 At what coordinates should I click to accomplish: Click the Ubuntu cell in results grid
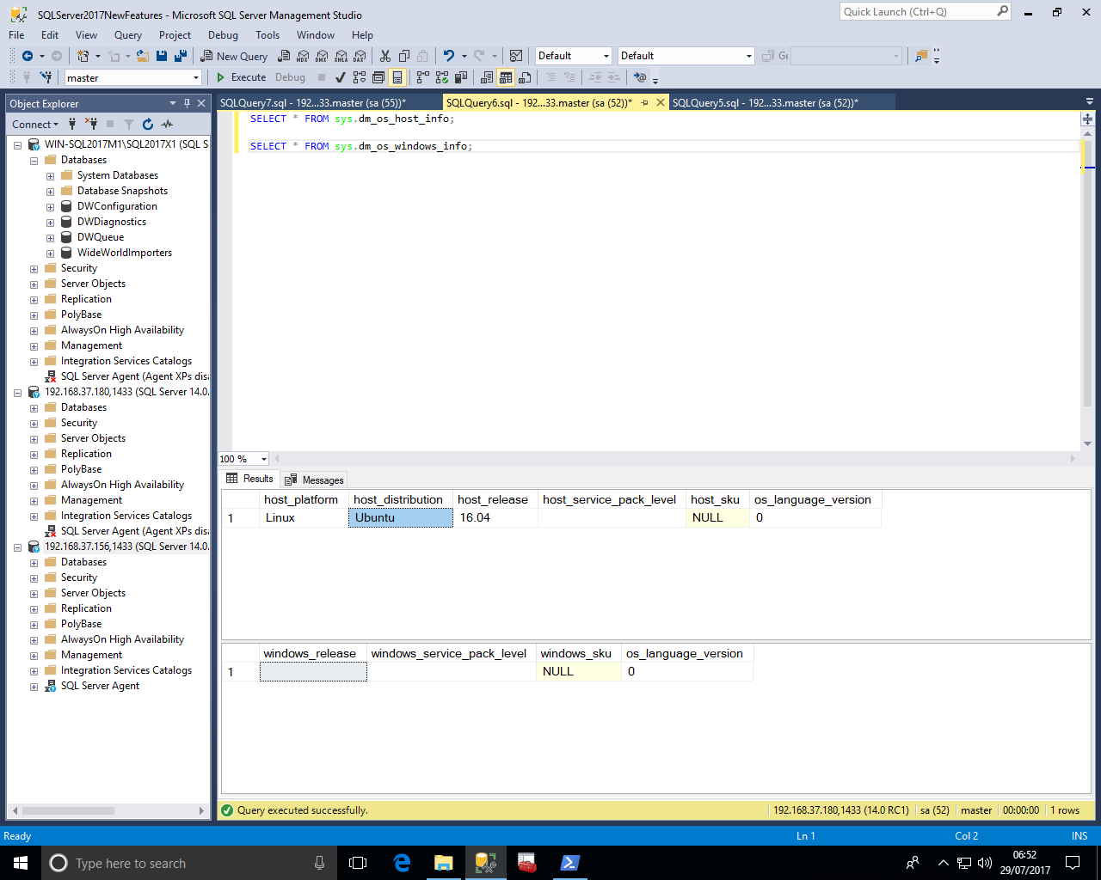[400, 518]
